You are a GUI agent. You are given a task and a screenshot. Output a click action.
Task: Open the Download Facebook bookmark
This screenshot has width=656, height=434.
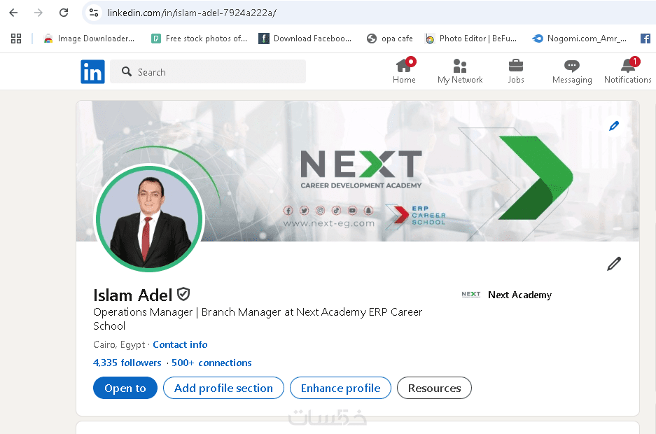click(305, 38)
